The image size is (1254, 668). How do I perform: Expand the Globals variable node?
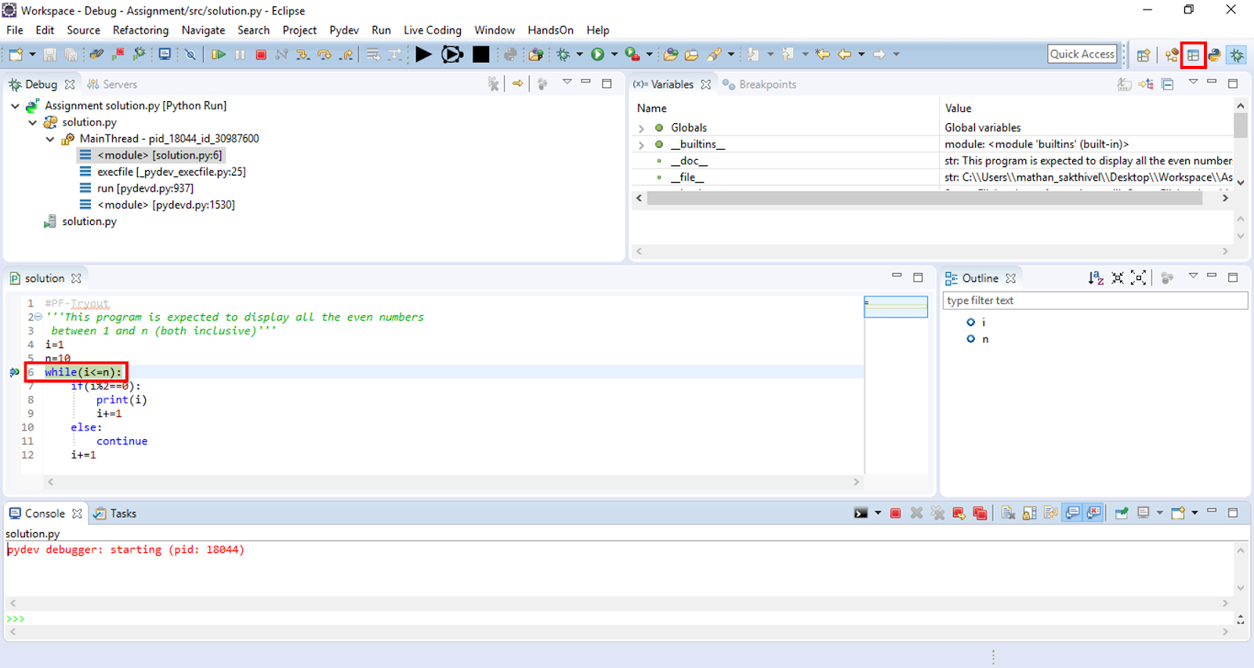click(x=641, y=128)
